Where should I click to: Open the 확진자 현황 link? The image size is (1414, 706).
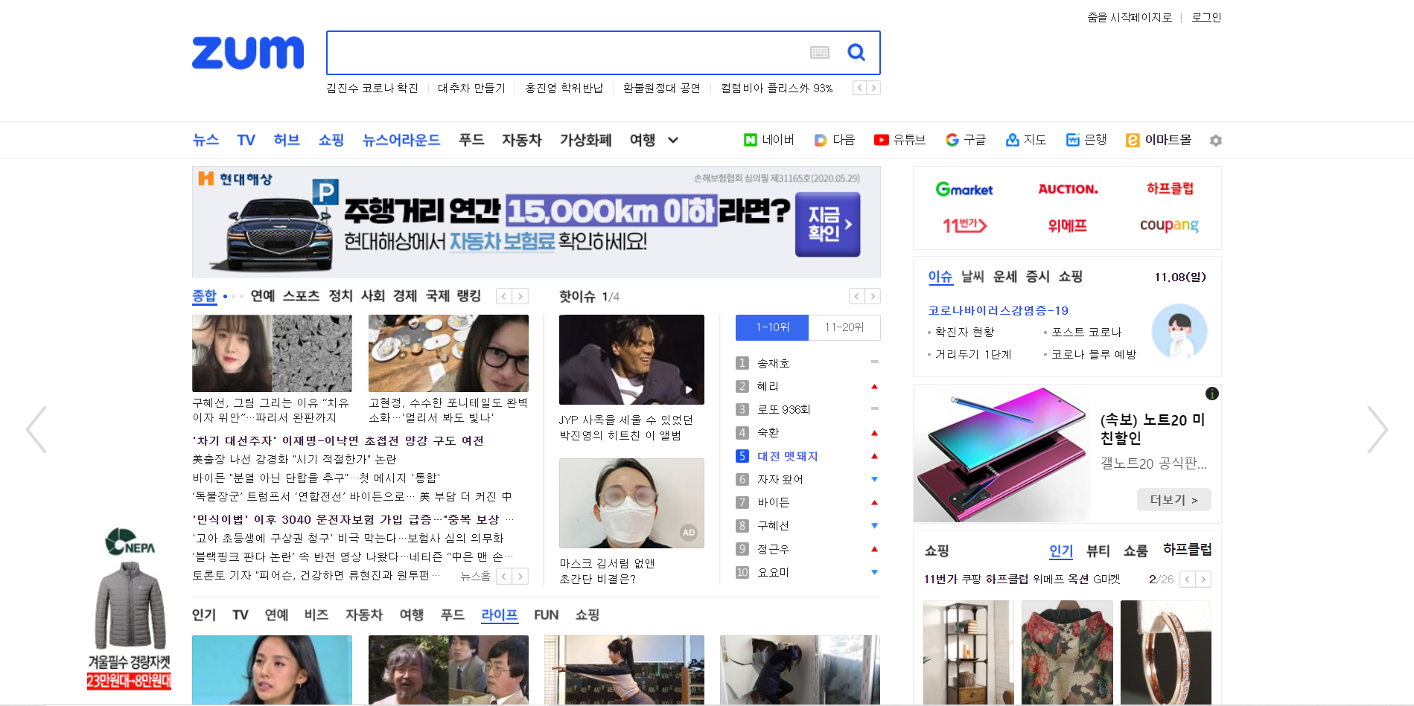964,332
